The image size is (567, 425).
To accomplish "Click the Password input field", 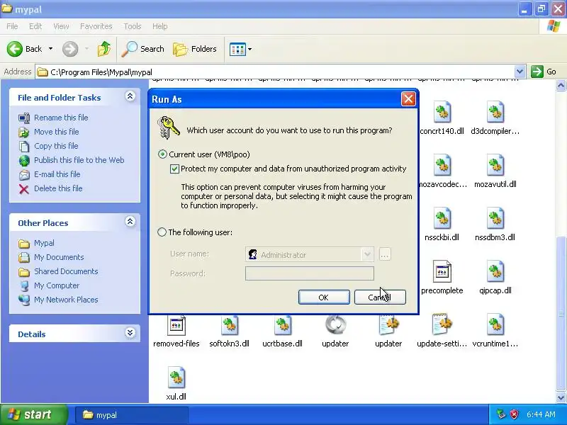I will (x=310, y=273).
